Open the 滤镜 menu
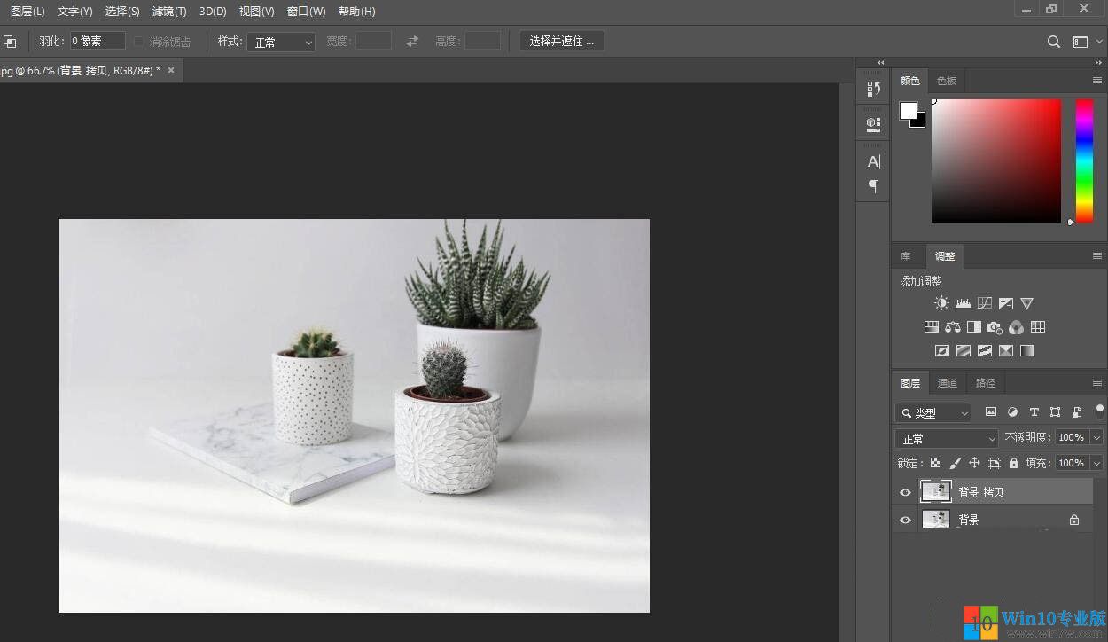 168,11
